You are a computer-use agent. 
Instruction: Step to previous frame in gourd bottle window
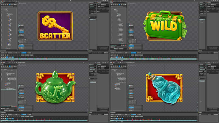pyautogui.click(x=113, y=119)
